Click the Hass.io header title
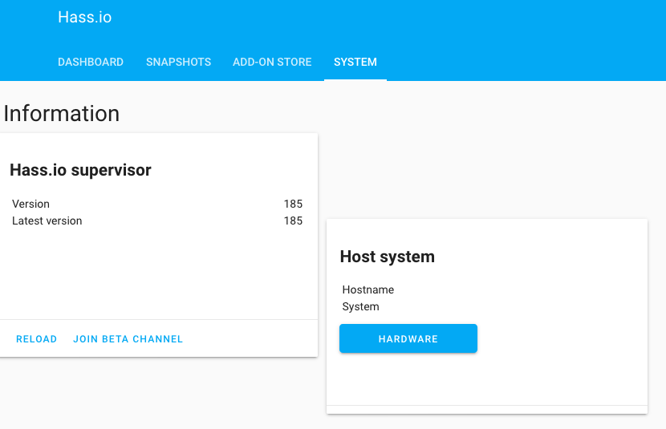666x429 pixels. 84,18
